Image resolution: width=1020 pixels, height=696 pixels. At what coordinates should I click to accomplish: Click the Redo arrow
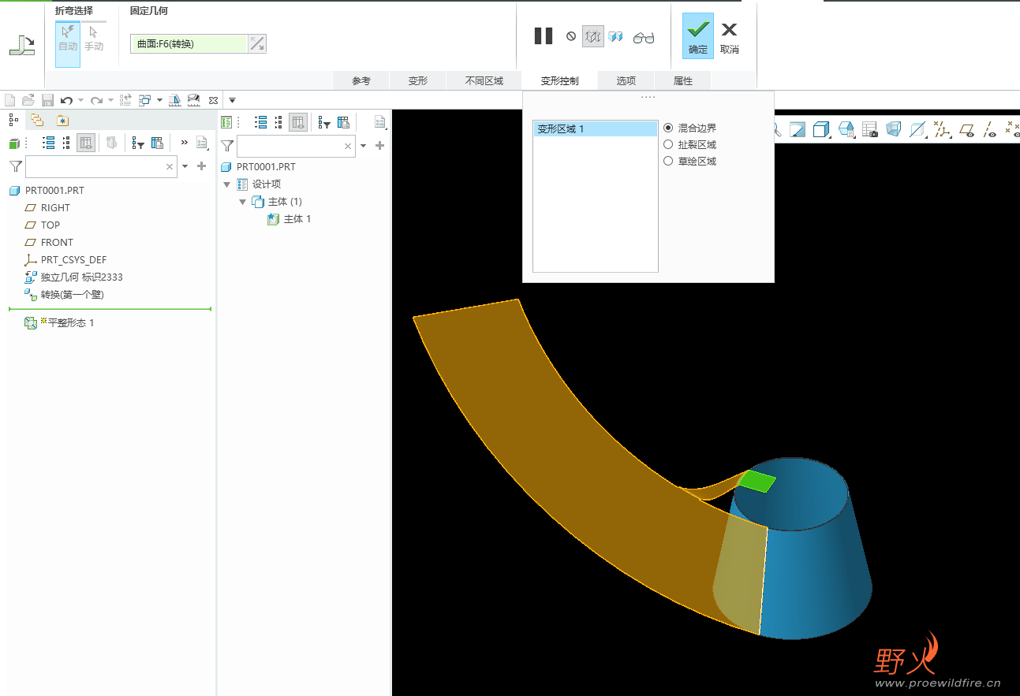[x=97, y=100]
